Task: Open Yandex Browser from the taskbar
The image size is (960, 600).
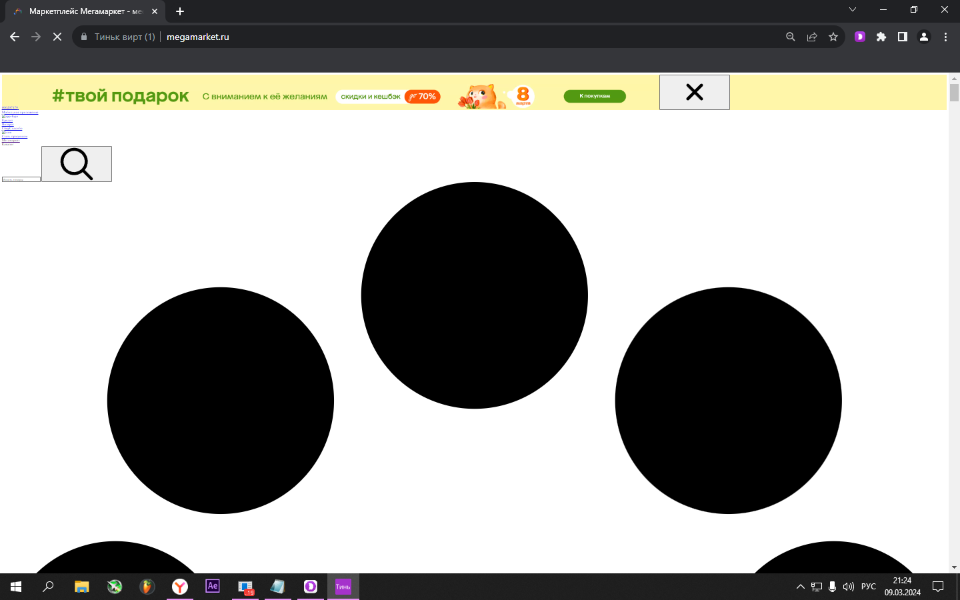Action: 180,587
